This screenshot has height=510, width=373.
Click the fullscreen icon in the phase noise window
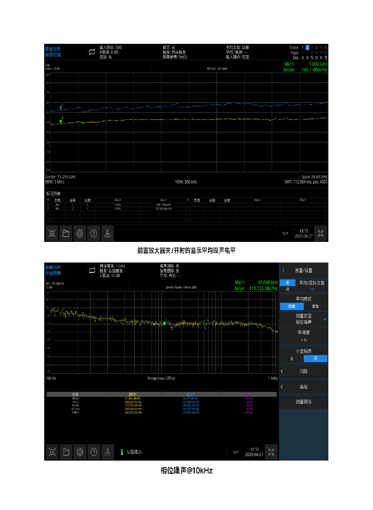(x=272, y=452)
